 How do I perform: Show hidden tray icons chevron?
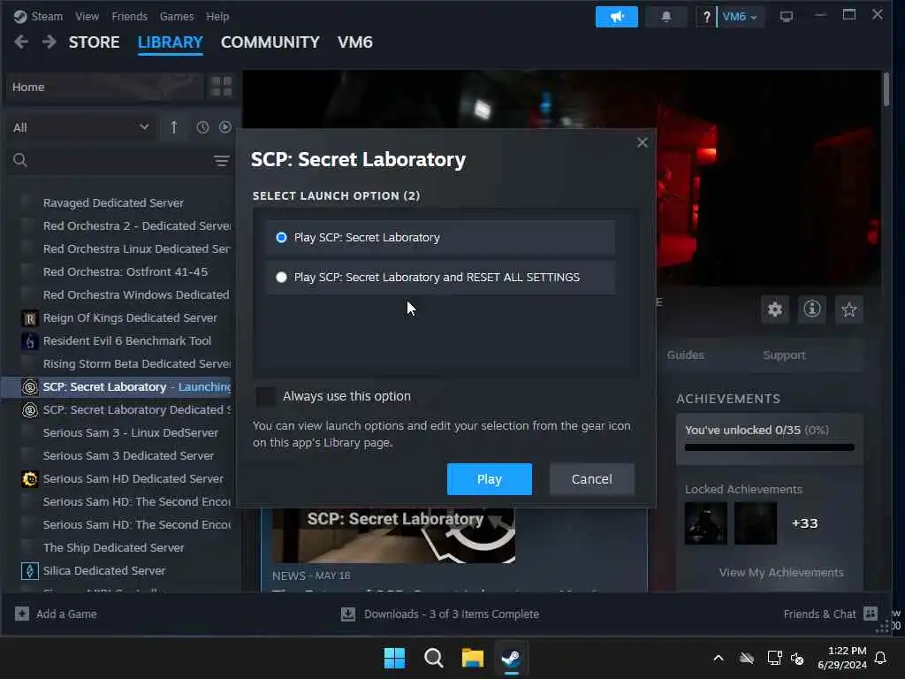[719, 658]
